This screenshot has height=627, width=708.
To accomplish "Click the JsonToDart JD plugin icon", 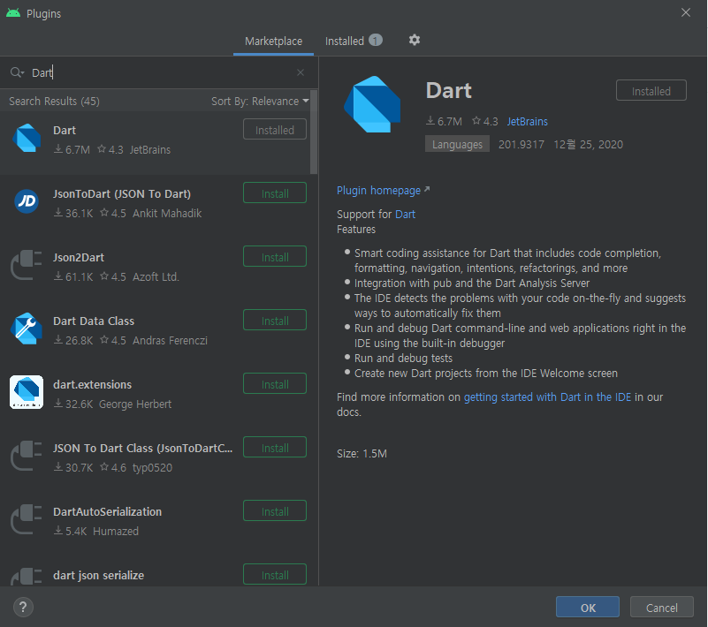I will (x=27, y=201).
